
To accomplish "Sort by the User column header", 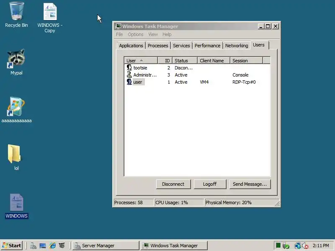I will (141, 61).
